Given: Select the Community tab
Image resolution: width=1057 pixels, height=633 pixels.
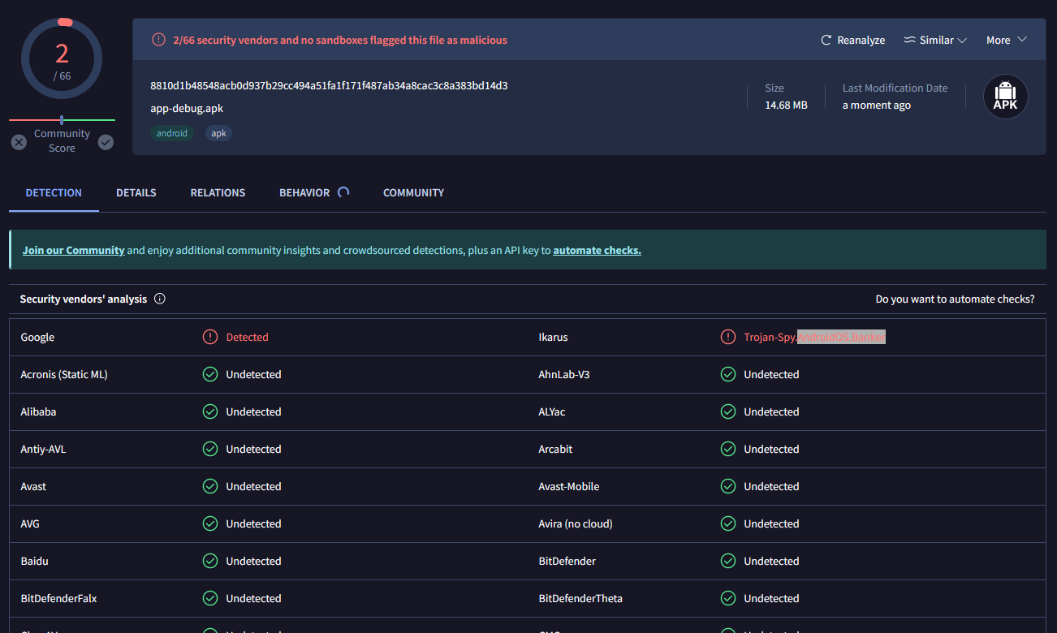Looking at the screenshot, I should pyautogui.click(x=413, y=192).
